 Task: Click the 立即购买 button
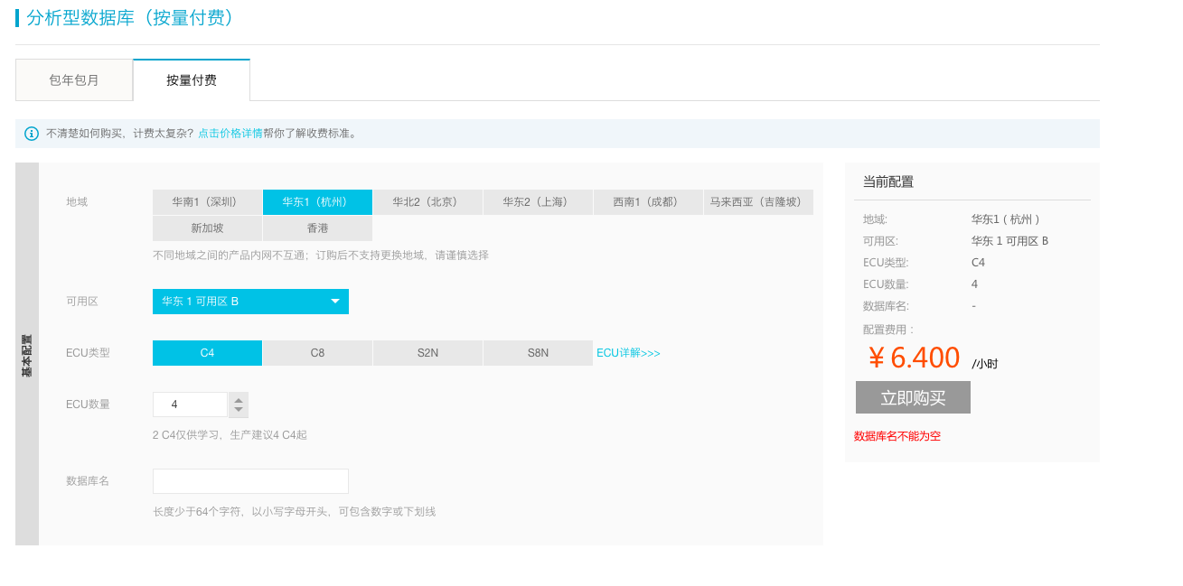pos(913,397)
